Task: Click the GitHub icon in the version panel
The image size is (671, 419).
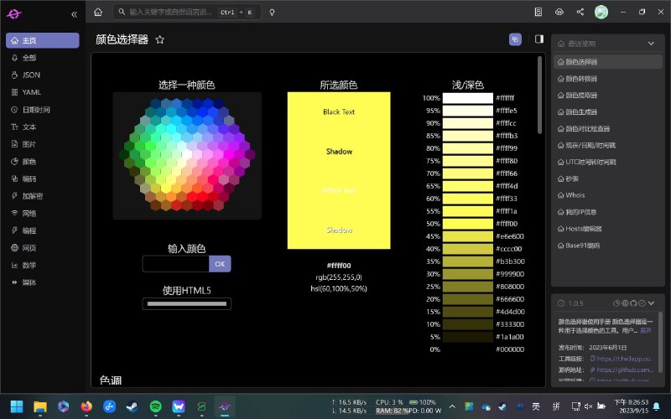Action: [x=632, y=303]
